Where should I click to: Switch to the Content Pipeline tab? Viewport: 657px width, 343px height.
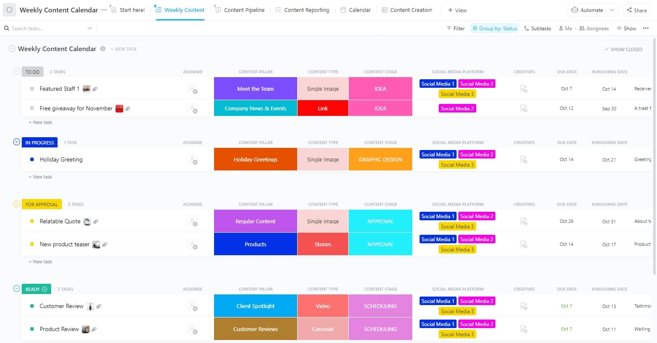click(240, 9)
